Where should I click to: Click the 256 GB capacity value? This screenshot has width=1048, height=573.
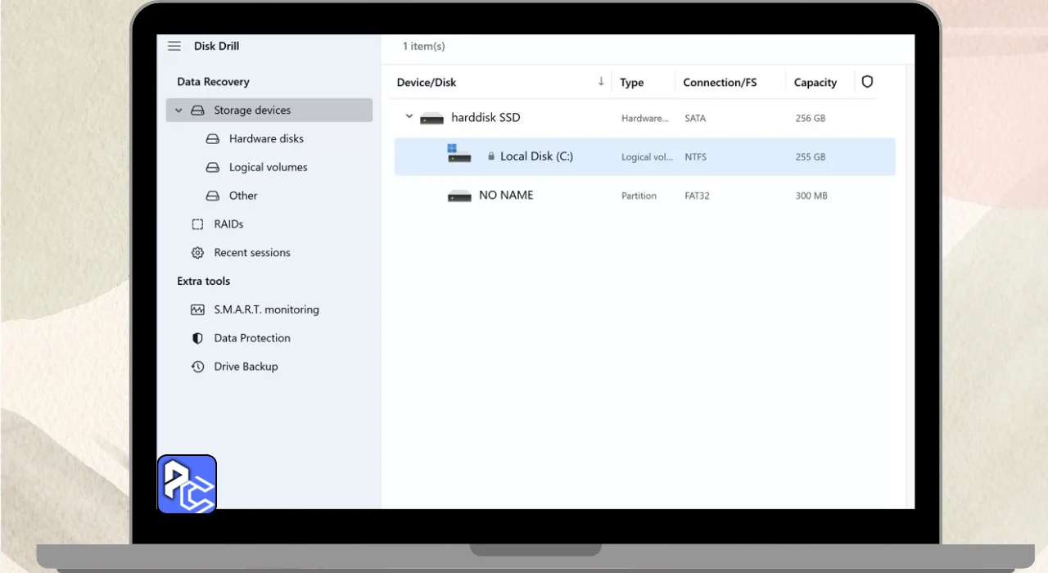[x=810, y=119]
